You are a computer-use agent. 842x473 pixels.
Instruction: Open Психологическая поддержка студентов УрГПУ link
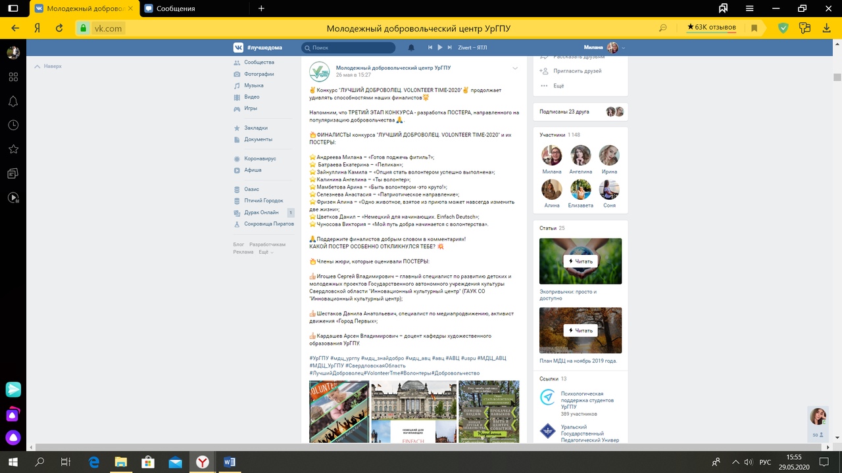coord(587,400)
